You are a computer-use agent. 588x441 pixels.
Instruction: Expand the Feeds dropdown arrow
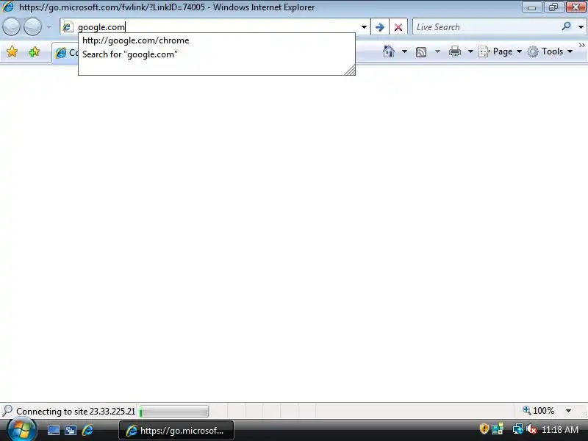437,51
